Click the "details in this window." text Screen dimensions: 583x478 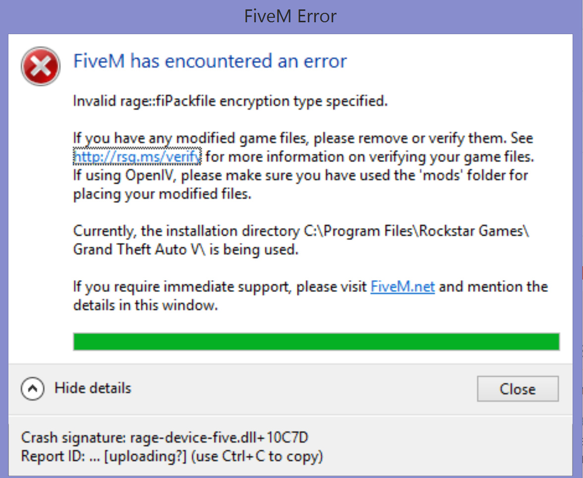(x=145, y=305)
